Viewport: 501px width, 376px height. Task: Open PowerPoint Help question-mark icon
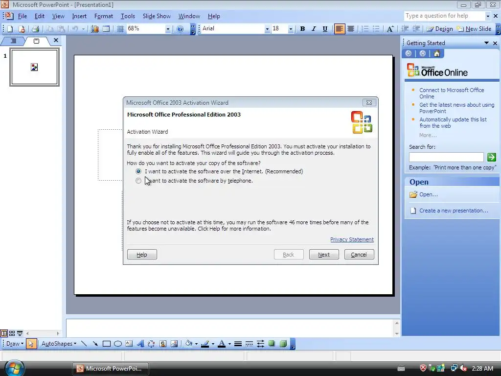(x=180, y=29)
